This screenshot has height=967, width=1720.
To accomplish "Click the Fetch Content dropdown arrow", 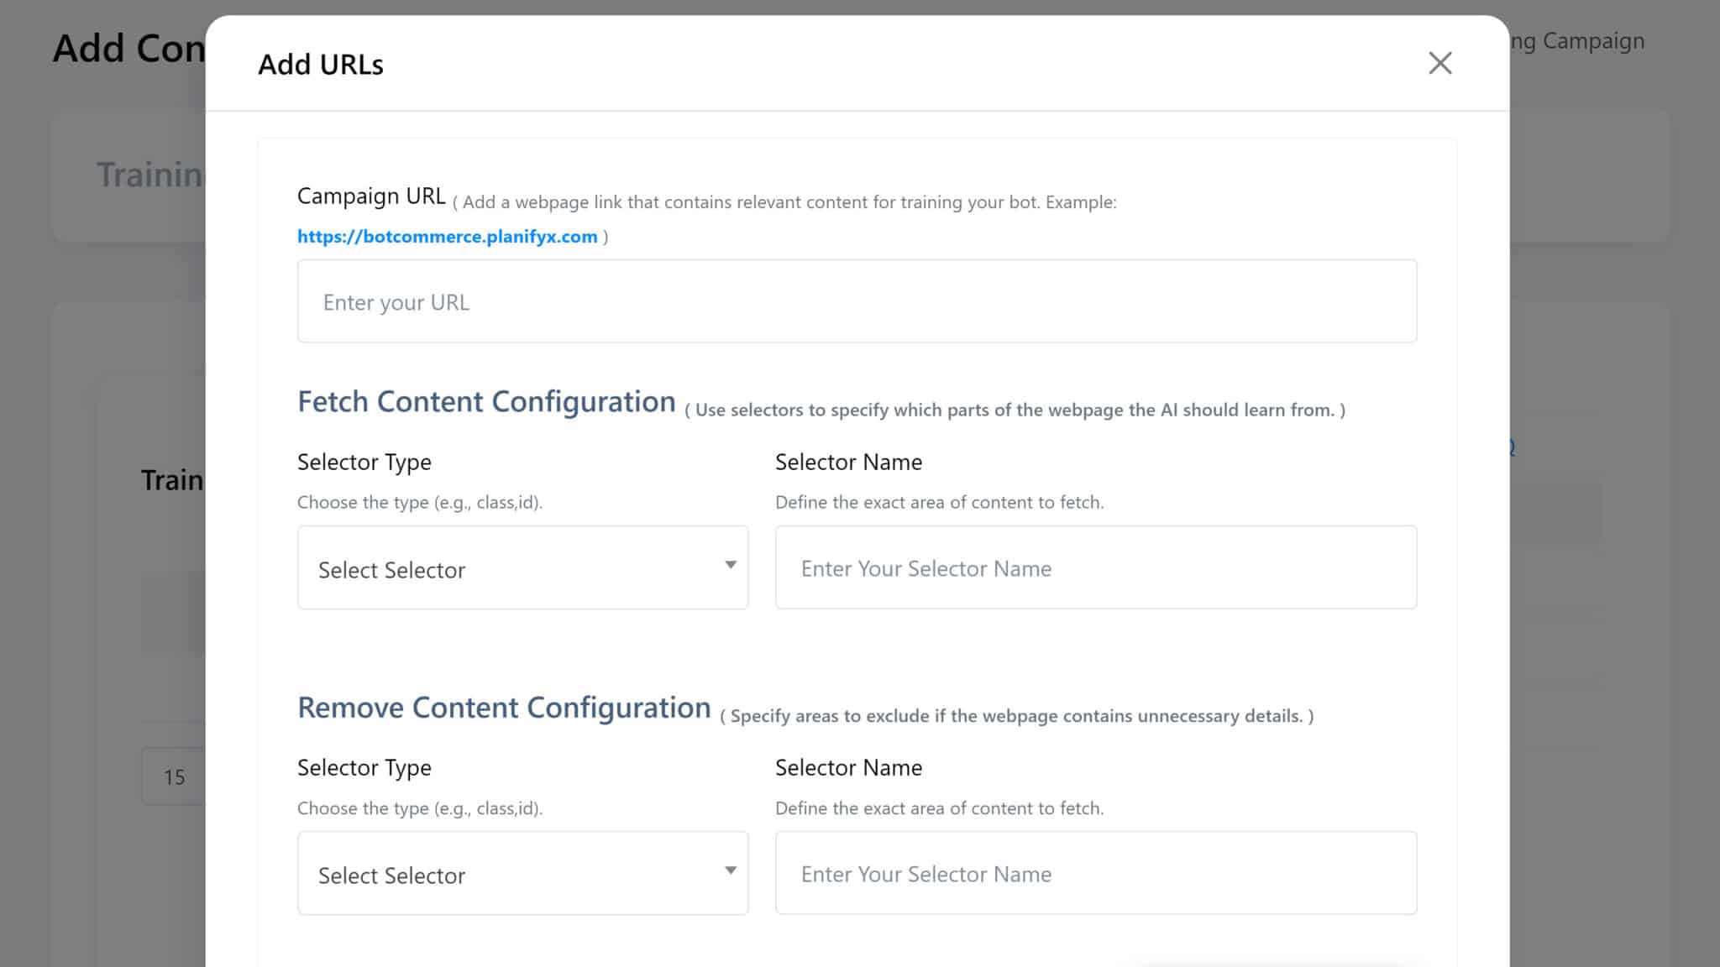I will coord(730,565).
